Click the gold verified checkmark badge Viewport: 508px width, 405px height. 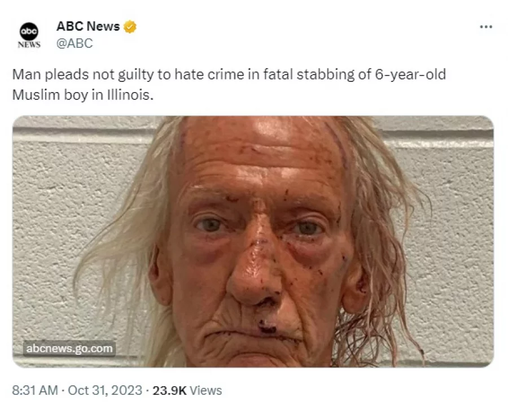[130, 27]
